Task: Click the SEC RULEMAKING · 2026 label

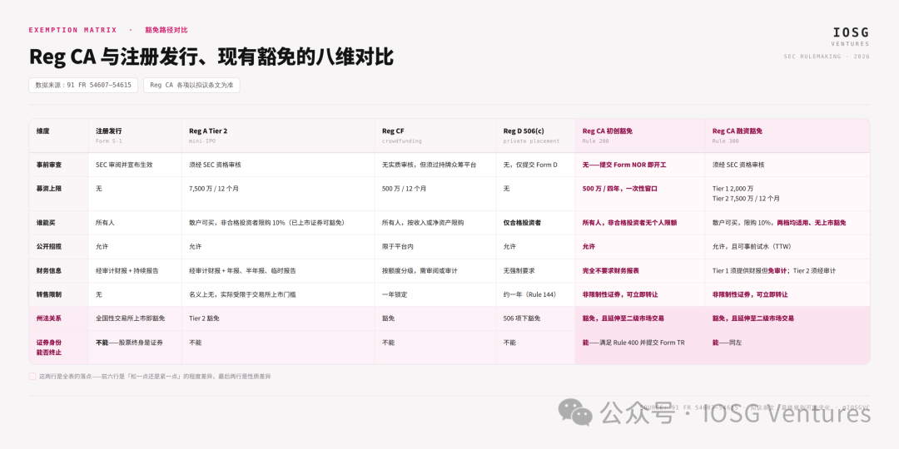Action: [827, 57]
